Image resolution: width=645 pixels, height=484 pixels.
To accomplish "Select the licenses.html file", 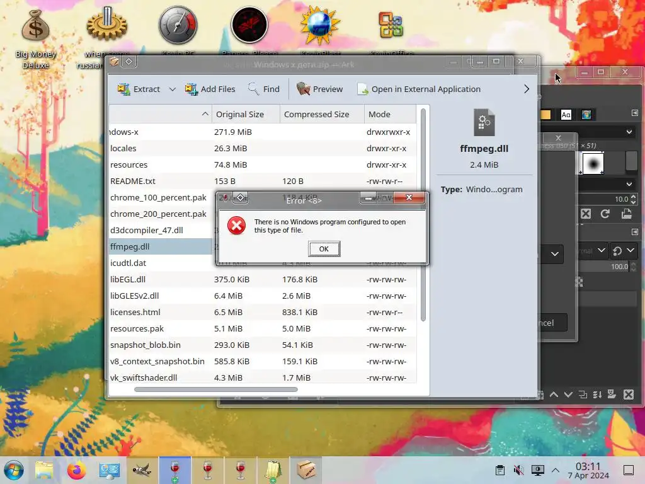I will coord(263,312).
